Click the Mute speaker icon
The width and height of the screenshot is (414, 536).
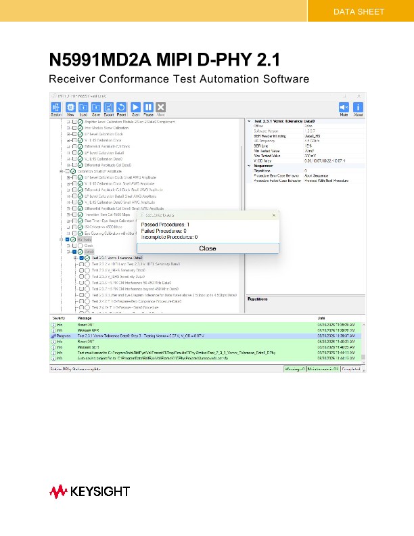tap(344, 108)
